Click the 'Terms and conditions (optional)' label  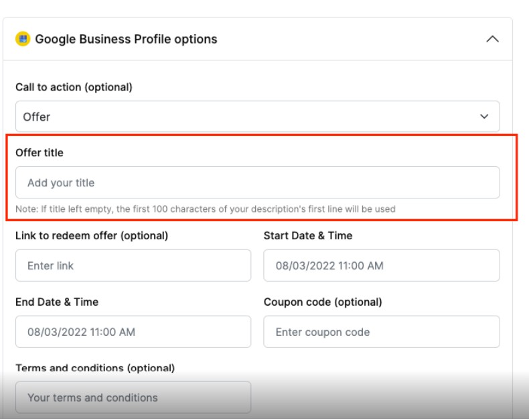pos(95,368)
